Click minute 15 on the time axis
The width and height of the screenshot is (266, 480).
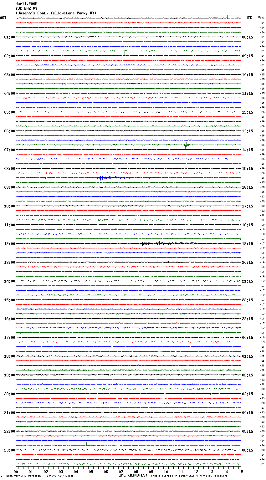coord(241,472)
